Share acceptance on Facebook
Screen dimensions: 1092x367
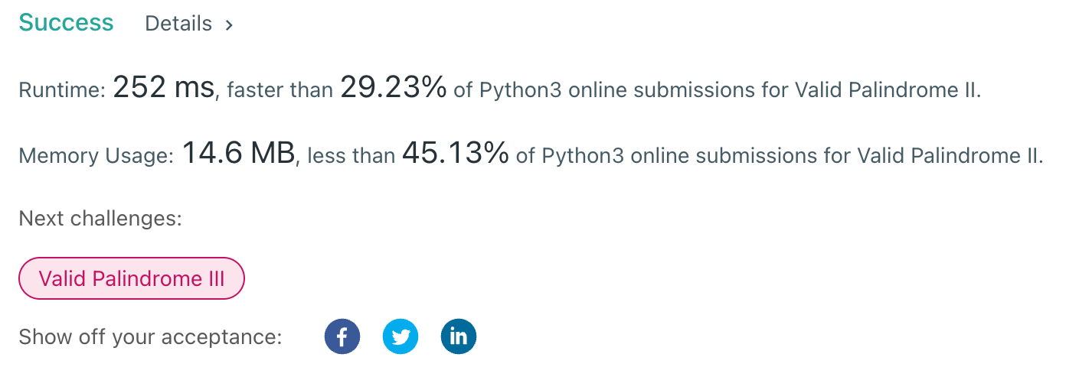342,336
